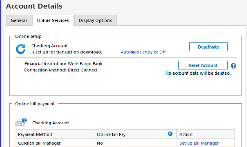Click the online bill payment envelope globe icon
Image resolution: width=247 pixels, height=147 pixels.
[21, 122]
